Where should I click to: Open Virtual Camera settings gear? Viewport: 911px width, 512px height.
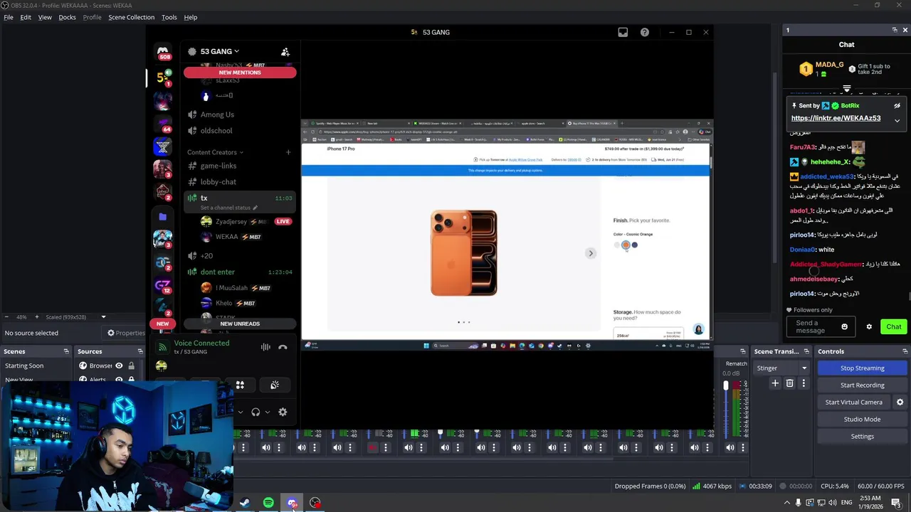coord(900,402)
